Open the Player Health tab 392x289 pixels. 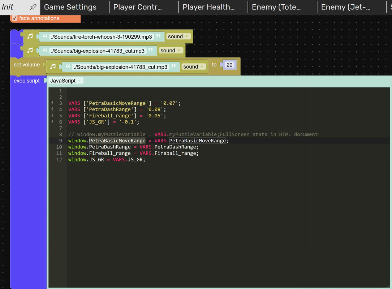208,7
